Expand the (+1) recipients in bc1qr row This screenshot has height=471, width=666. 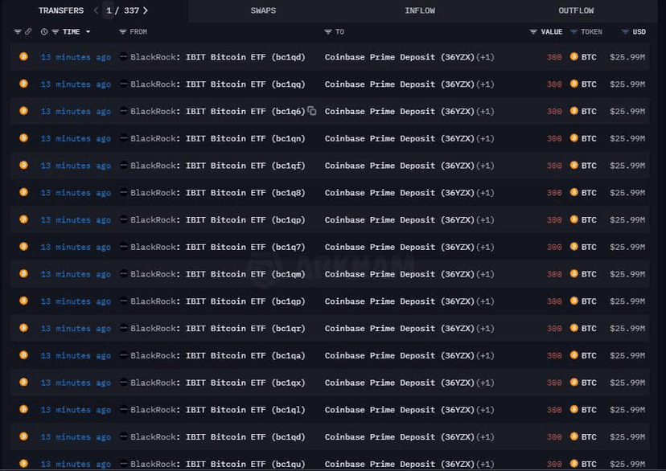coord(485,329)
